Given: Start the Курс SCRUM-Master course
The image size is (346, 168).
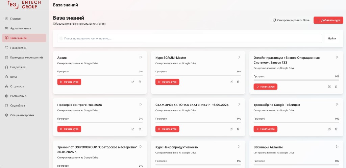Looking at the screenshot, I should coord(167,82).
